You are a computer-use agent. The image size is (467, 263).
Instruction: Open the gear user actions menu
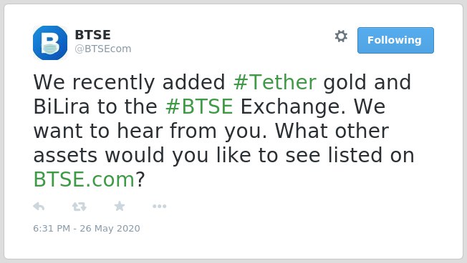[x=341, y=36]
